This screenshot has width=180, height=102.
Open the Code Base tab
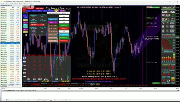pos(56,100)
